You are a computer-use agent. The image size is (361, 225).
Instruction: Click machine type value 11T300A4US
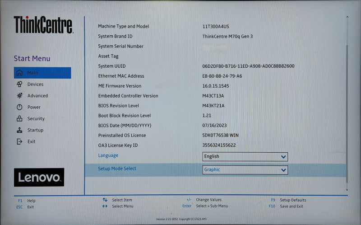216,27
